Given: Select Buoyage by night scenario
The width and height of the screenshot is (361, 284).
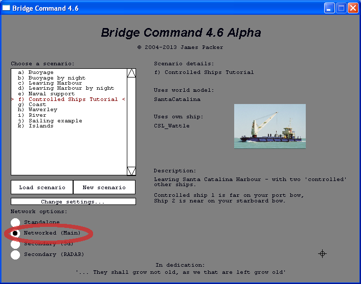Looking at the screenshot, I should [52, 78].
